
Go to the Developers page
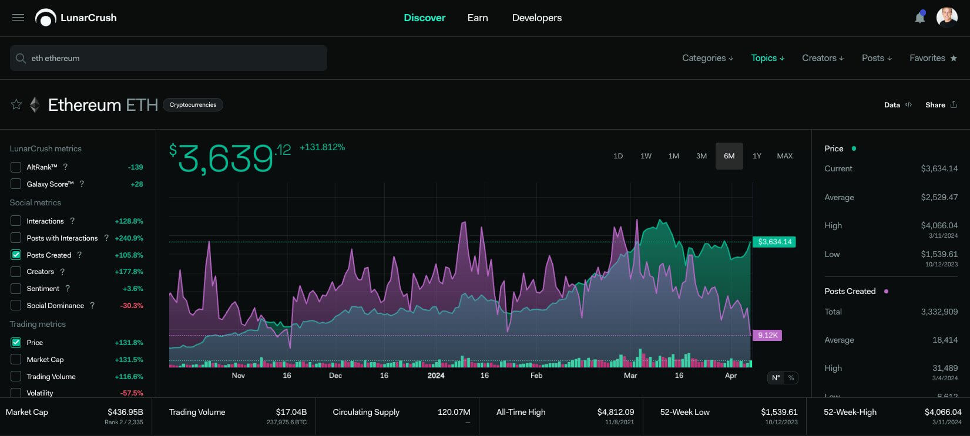tap(536, 18)
